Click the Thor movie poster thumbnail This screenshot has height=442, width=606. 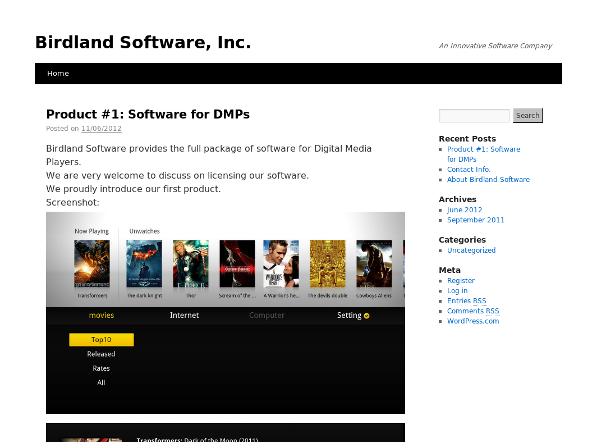(191, 264)
